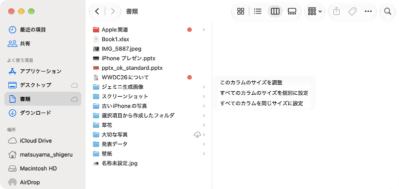399x189 pixels.
Task: Select the 大切な写真 folder
Action: [x=149, y=135]
